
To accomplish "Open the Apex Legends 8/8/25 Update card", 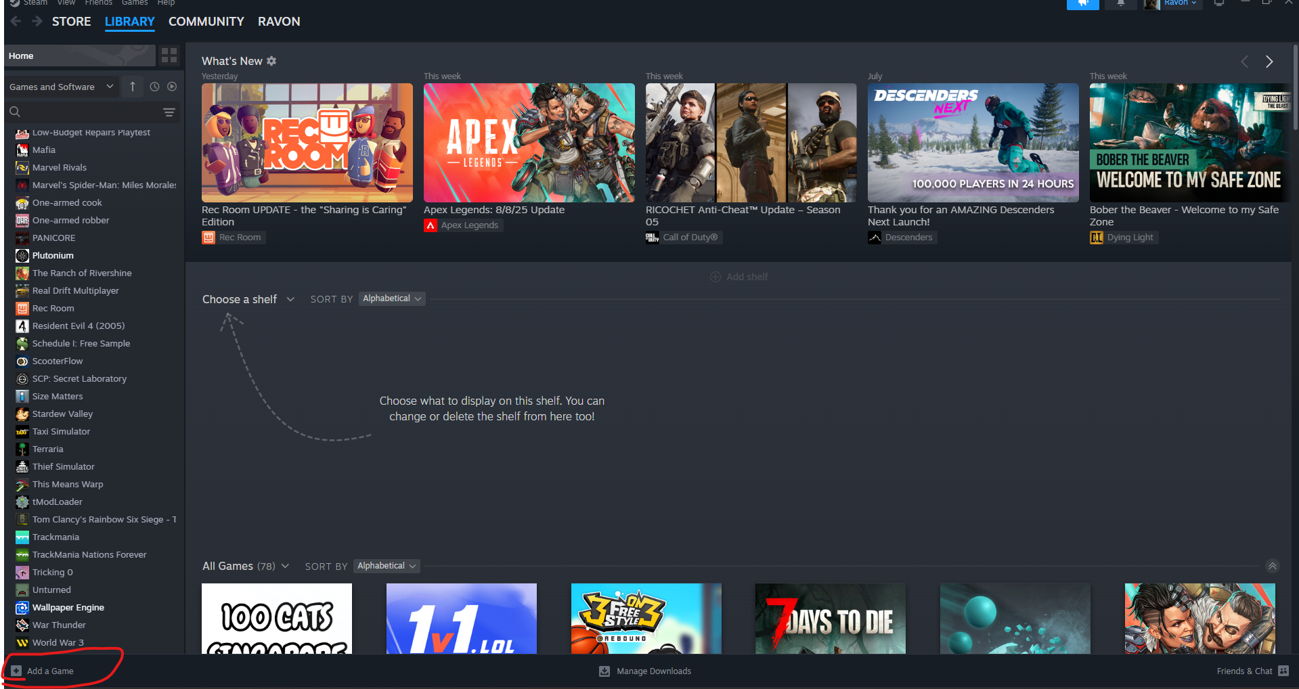I will click(x=529, y=143).
